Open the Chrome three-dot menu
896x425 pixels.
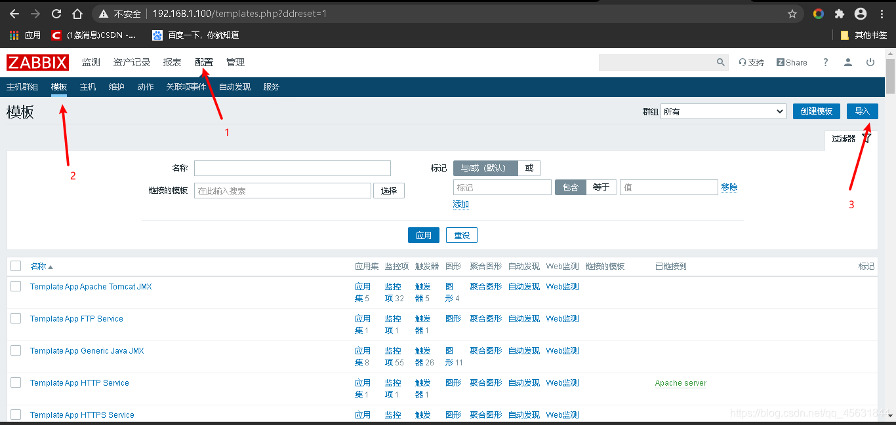pyautogui.click(x=882, y=14)
